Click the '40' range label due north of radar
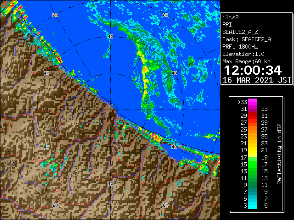The height and width of the screenshot is (220, 294). click(x=110, y=37)
